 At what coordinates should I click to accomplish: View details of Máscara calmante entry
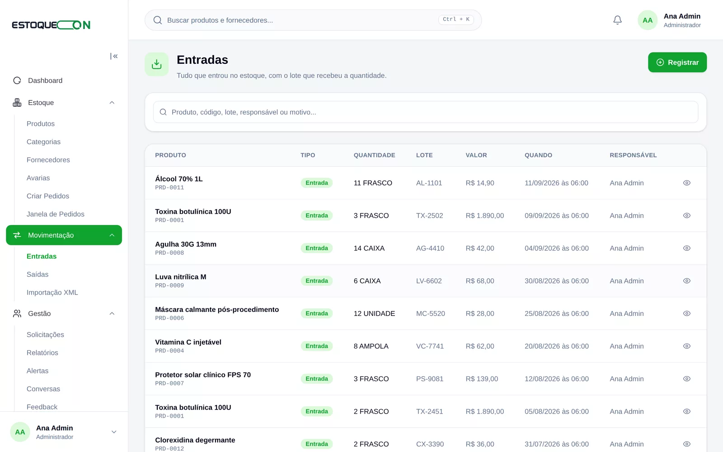tap(686, 313)
